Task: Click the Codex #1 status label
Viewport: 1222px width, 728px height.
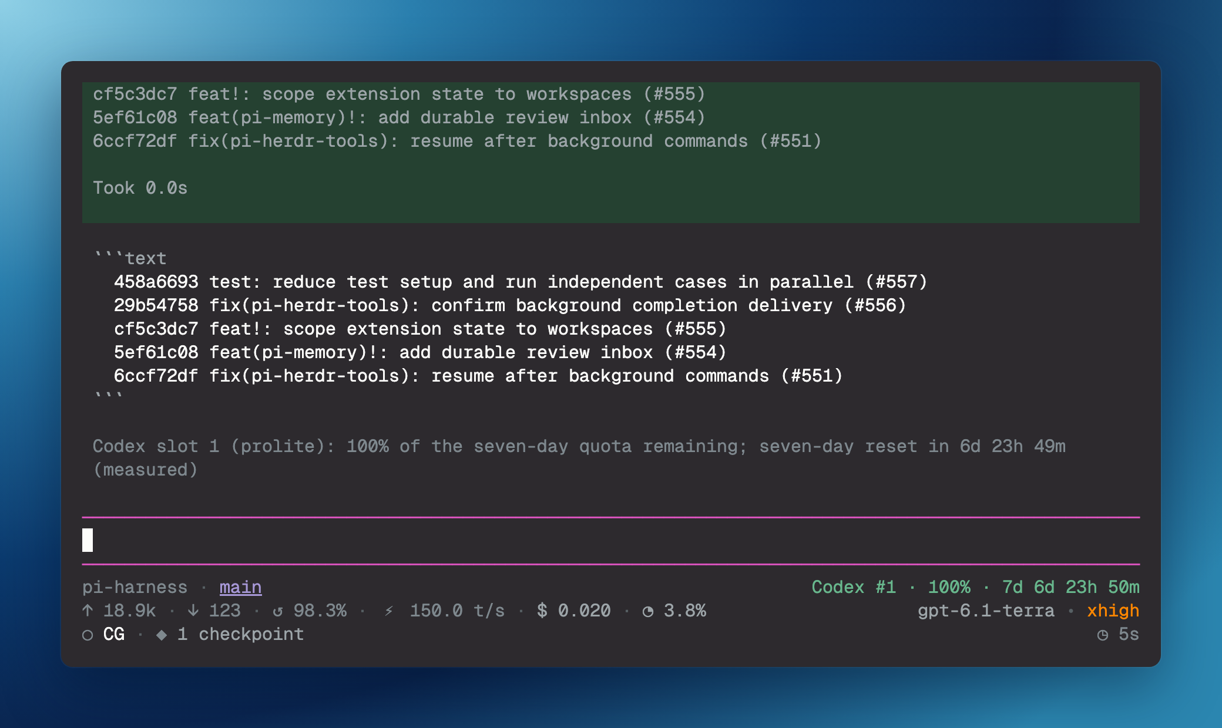Action: pyautogui.click(x=854, y=587)
